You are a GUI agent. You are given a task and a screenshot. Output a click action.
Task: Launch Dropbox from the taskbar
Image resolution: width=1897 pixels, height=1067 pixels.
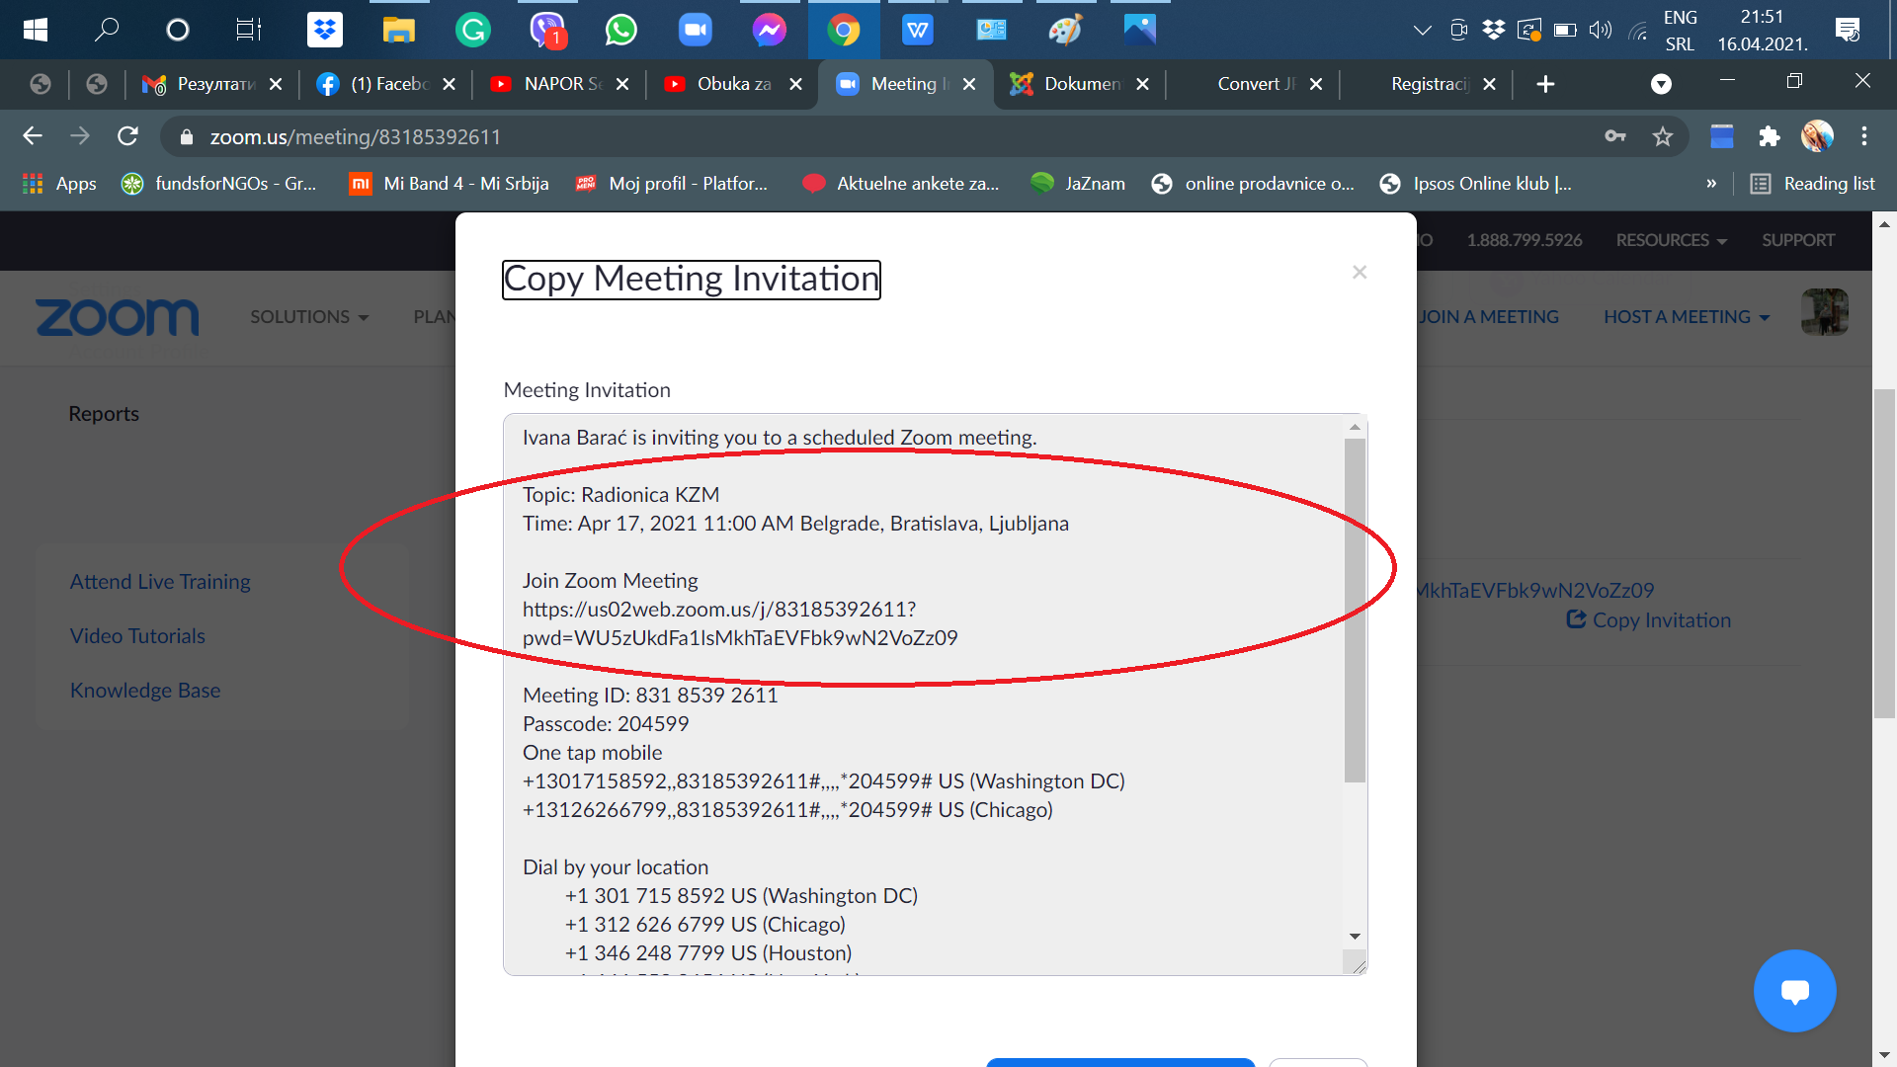(x=325, y=30)
